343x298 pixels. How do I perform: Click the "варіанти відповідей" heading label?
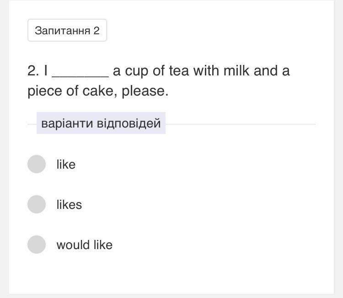pos(101,123)
